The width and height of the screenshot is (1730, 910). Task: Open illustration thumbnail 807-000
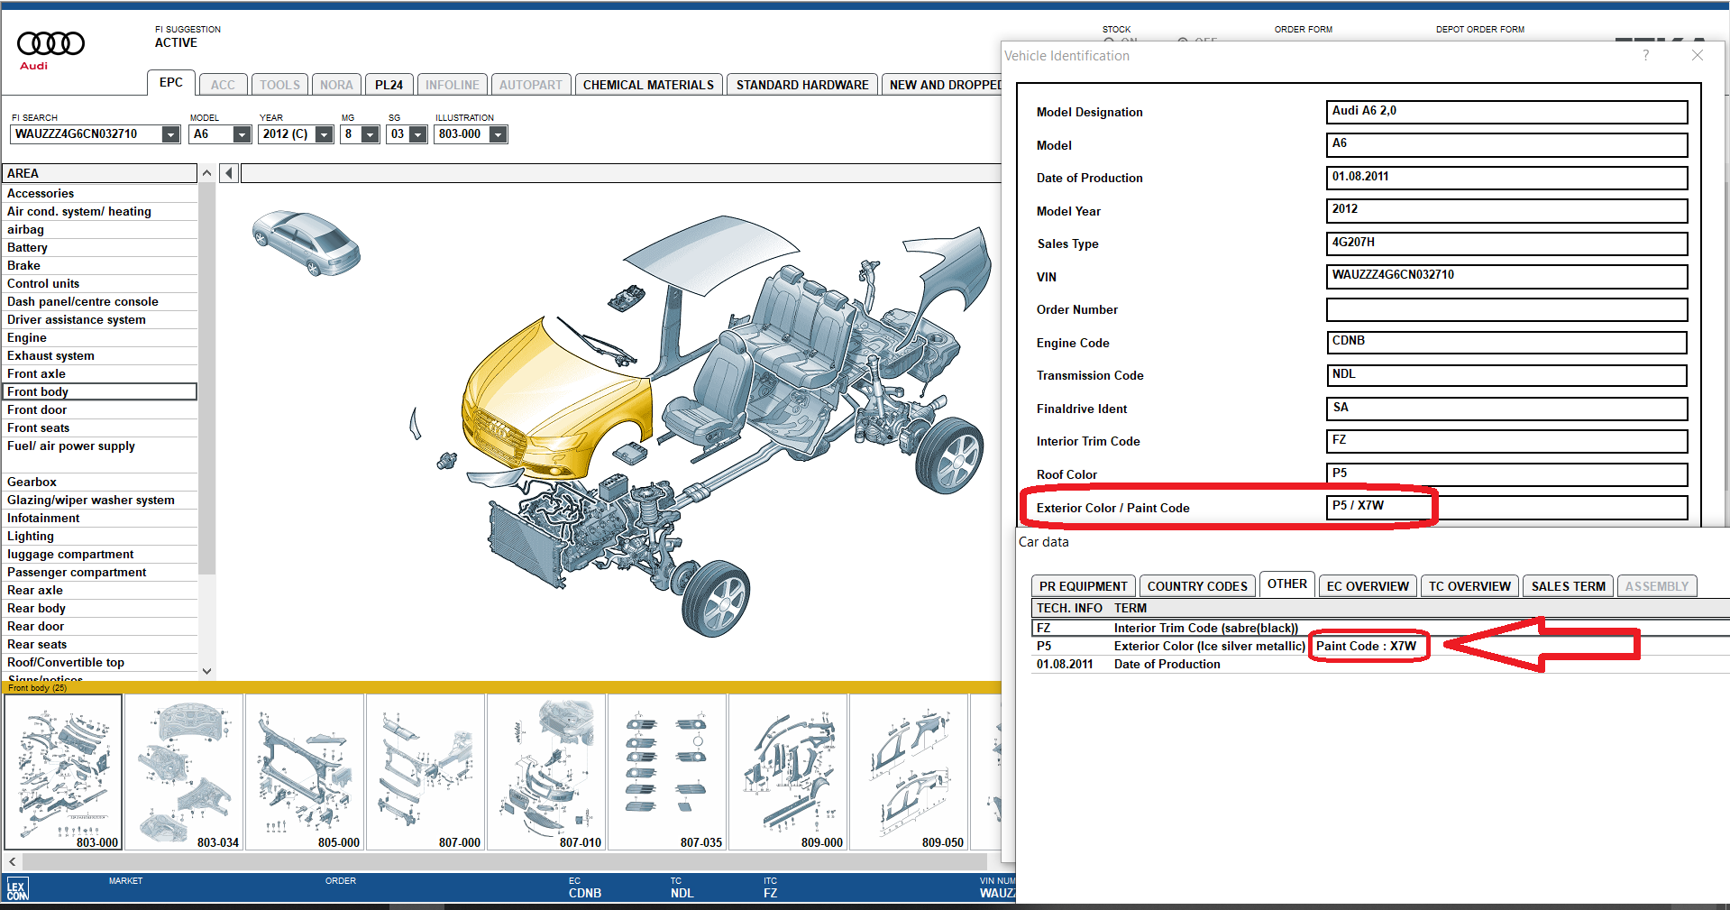(x=426, y=771)
